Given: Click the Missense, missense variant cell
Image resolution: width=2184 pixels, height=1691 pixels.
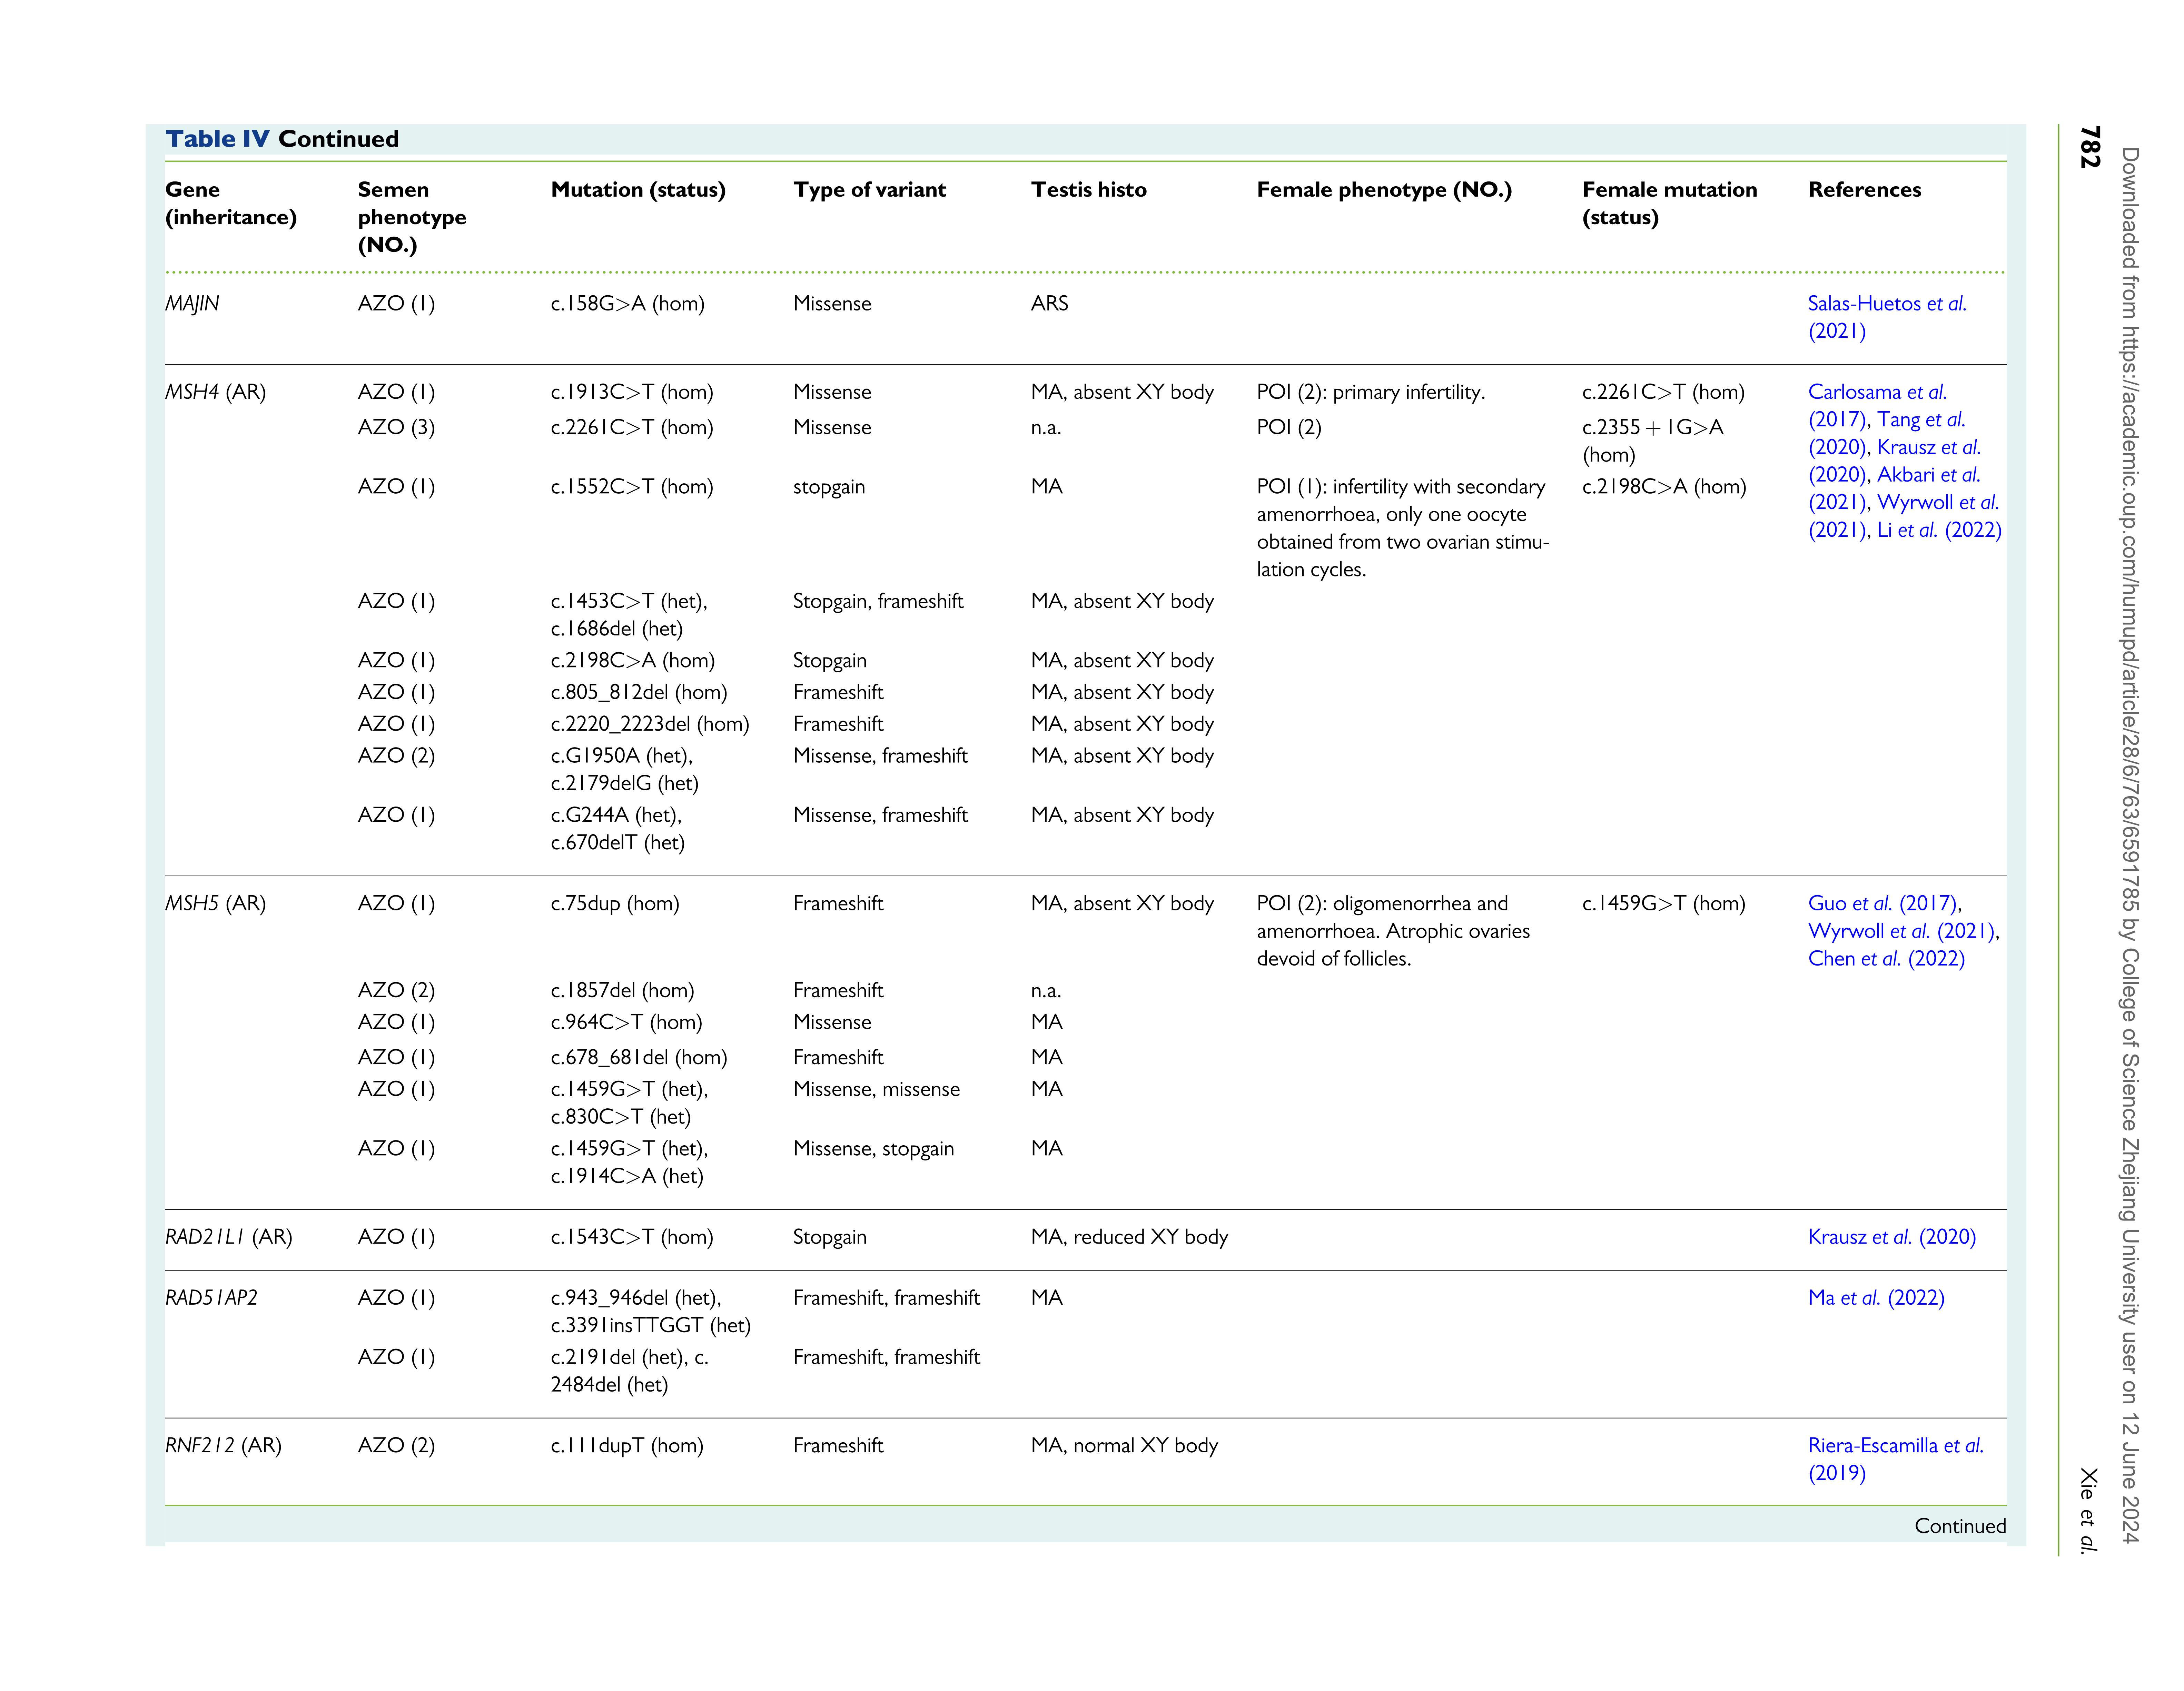Looking at the screenshot, I should (x=876, y=1089).
